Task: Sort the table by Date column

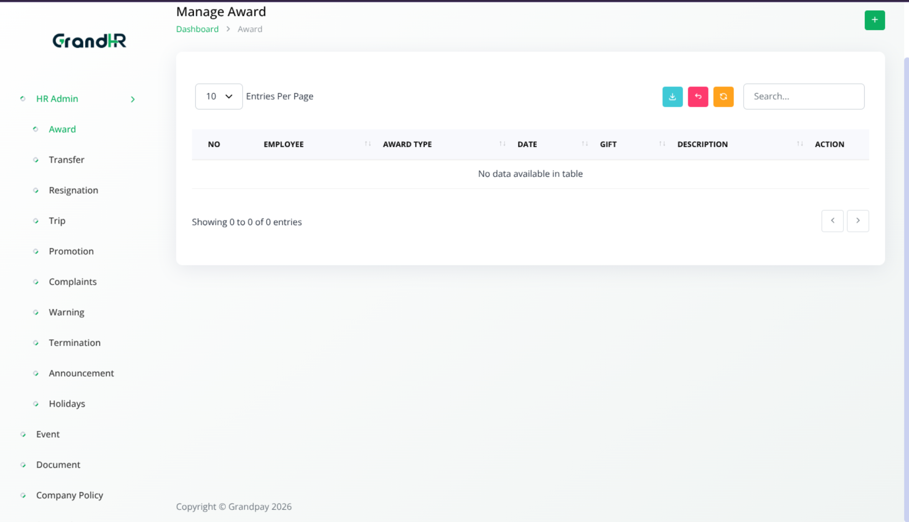Action: [x=527, y=144]
